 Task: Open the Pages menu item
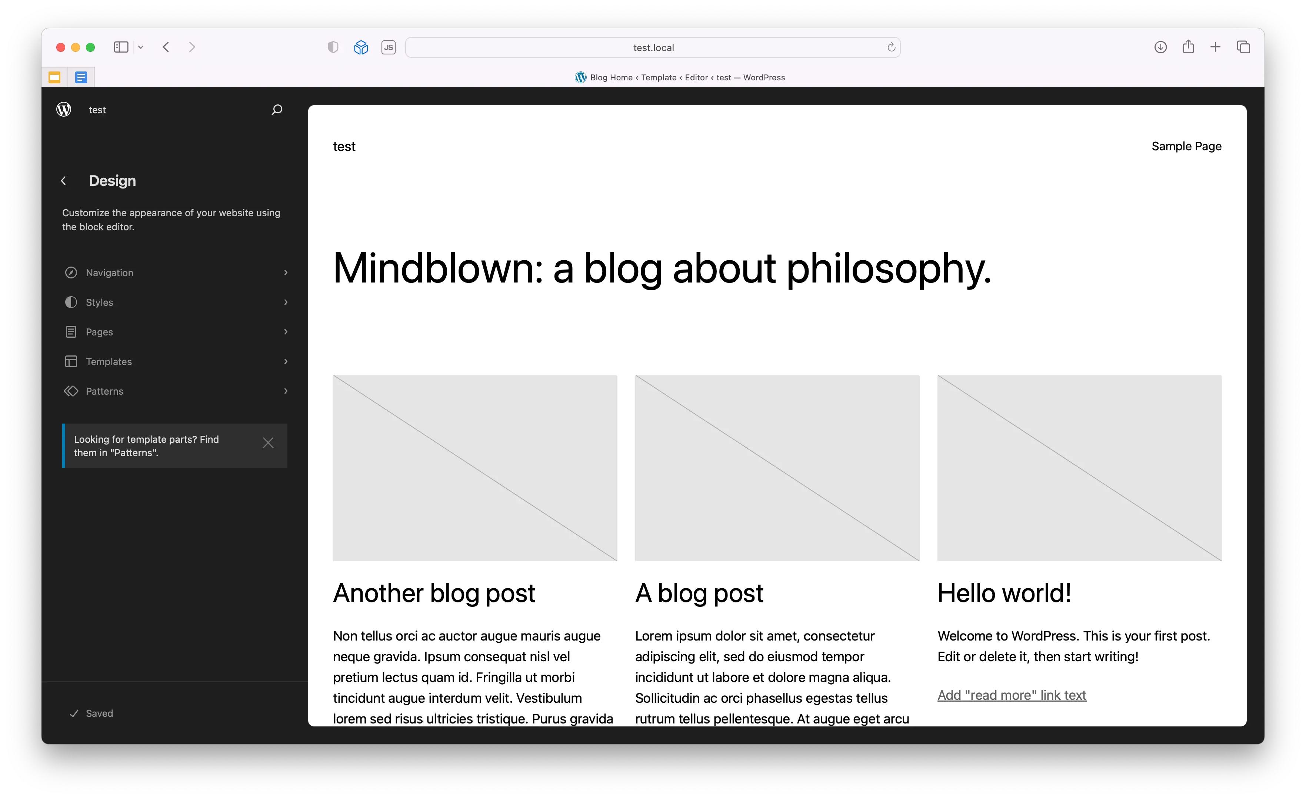(175, 332)
